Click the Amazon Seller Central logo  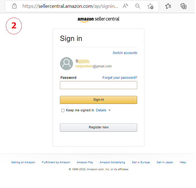(x=98, y=19)
